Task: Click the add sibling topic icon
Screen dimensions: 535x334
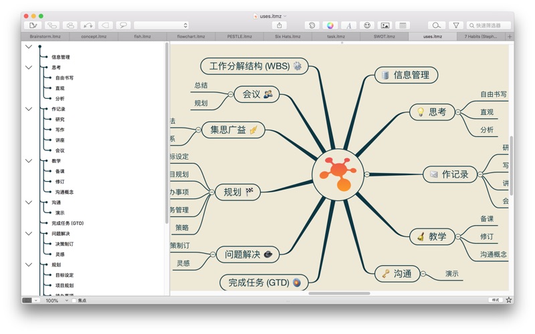Action: (x=70, y=25)
